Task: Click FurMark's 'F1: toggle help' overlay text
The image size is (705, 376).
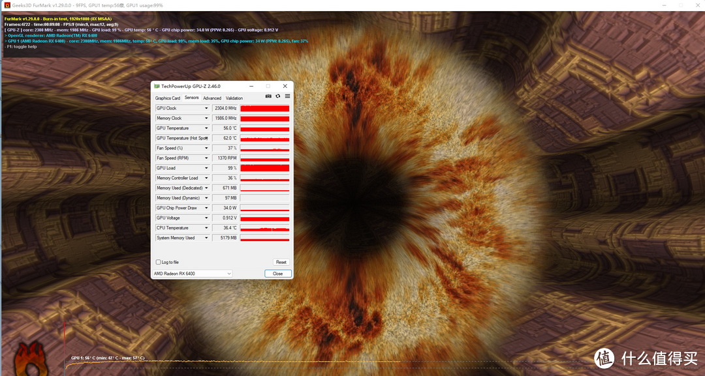Action: click(21, 47)
